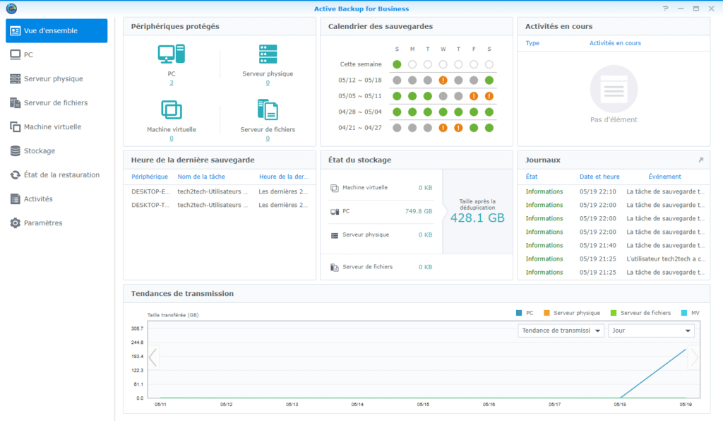Click the left arrow on transmission chart
Viewport: 723px width, 421px height.
tap(153, 358)
